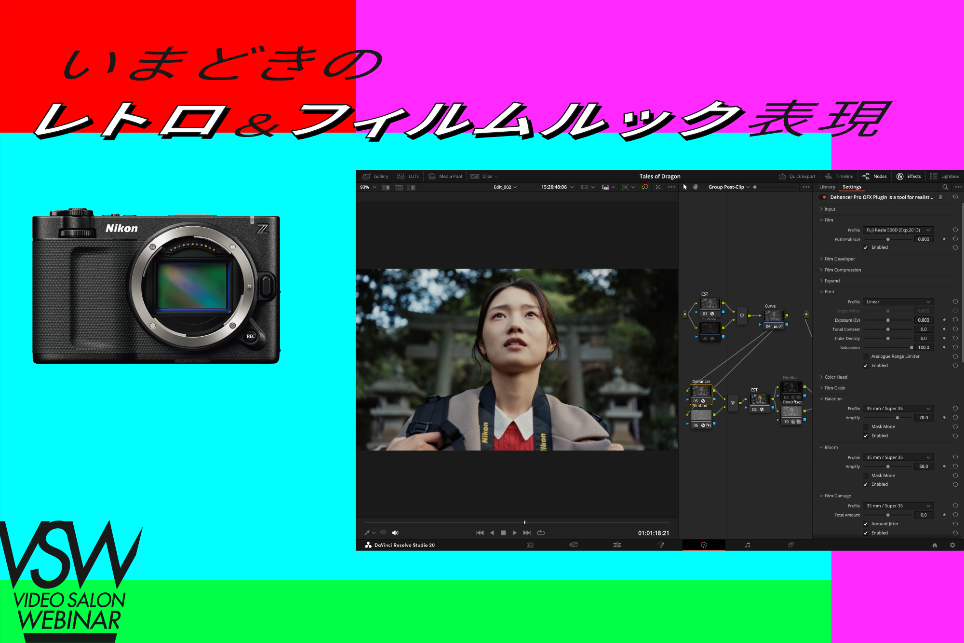Open the Effects panel

click(x=909, y=176)
